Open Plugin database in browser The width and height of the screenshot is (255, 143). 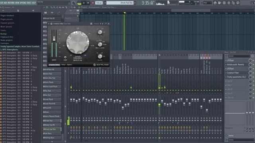point(7,15)
